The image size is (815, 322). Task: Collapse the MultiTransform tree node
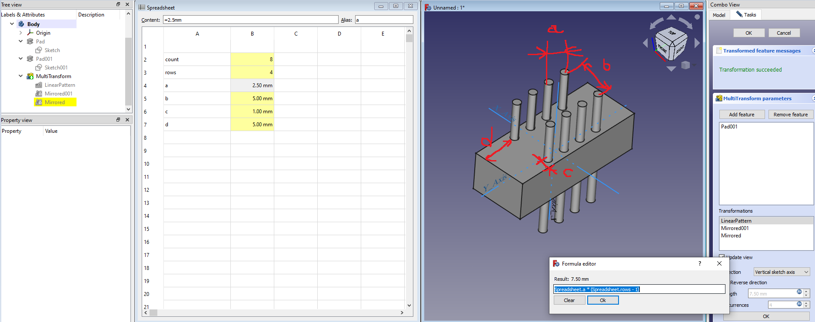coord(20,76)
